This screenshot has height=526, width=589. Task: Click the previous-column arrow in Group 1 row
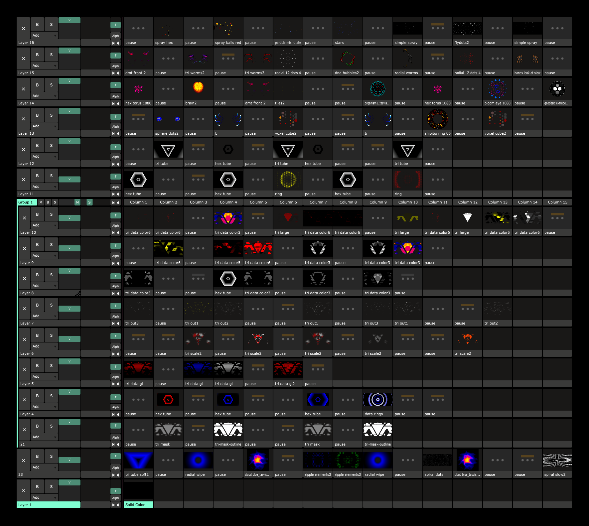coord(113,202)
